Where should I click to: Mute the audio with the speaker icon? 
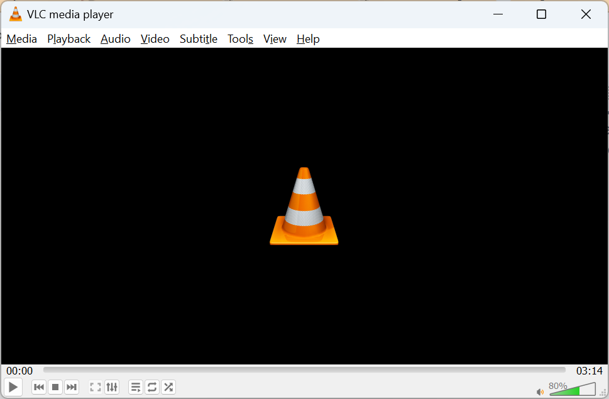(x=540, y=391)
